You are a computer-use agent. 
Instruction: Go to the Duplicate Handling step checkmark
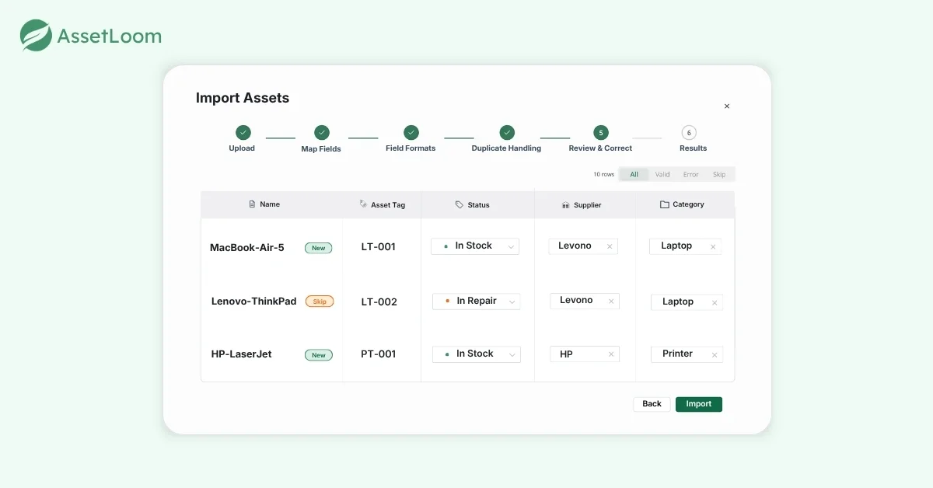coord(507,133)
